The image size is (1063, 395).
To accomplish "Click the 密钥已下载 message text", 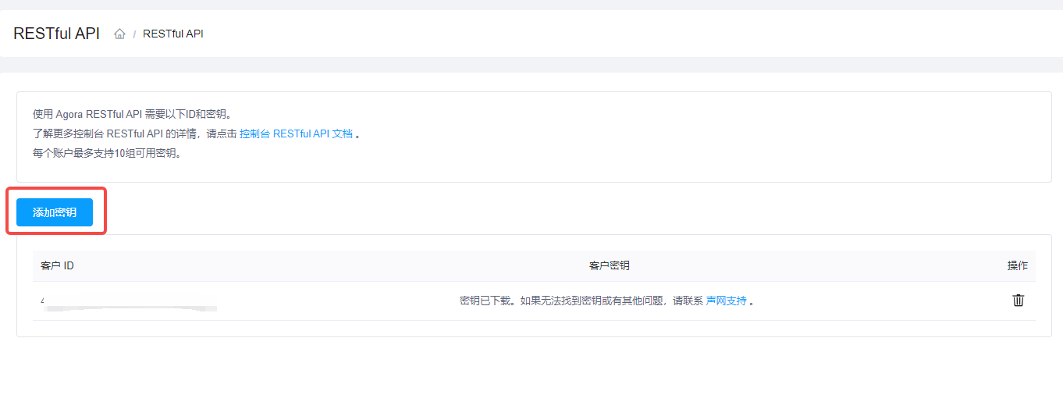I will click(607, 301).
